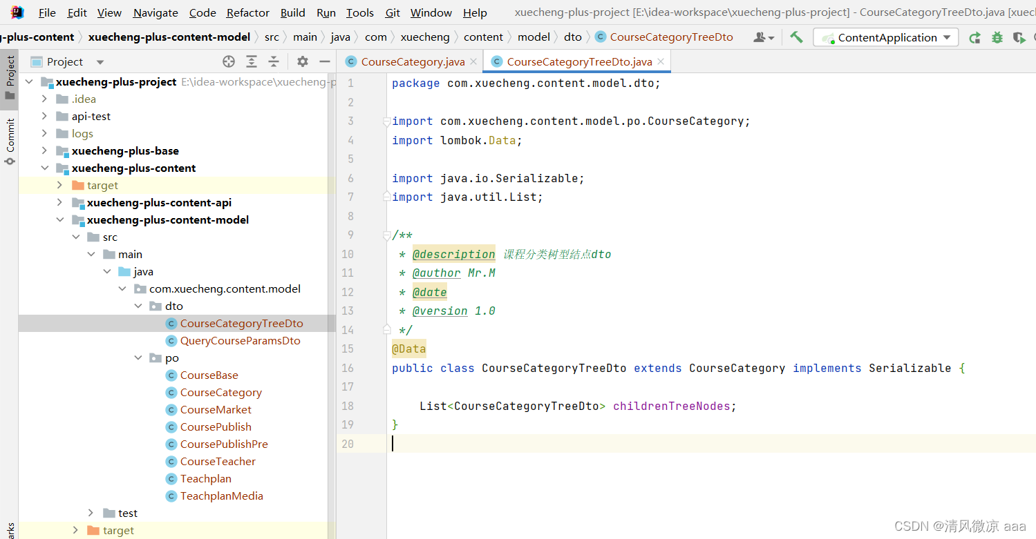Open the Git menu
This screenshot has height=539, width=1036.
pos(393,12)
